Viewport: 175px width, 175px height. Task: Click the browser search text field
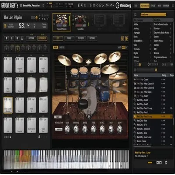coord(146,70)
